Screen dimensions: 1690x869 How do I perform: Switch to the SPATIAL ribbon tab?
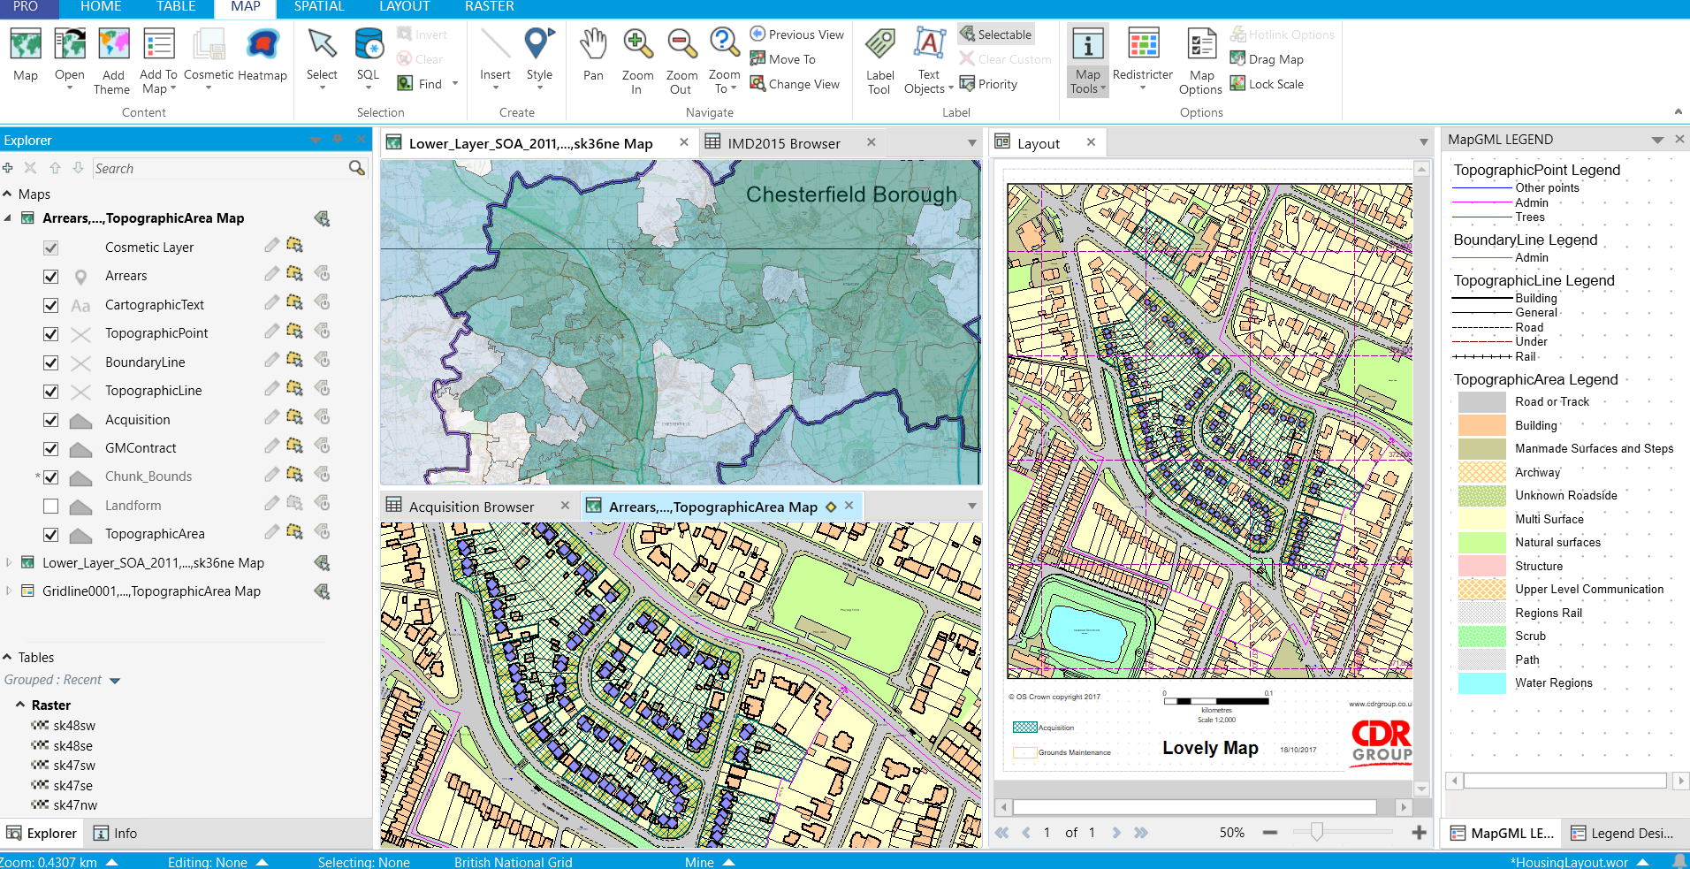click(319, 7)
